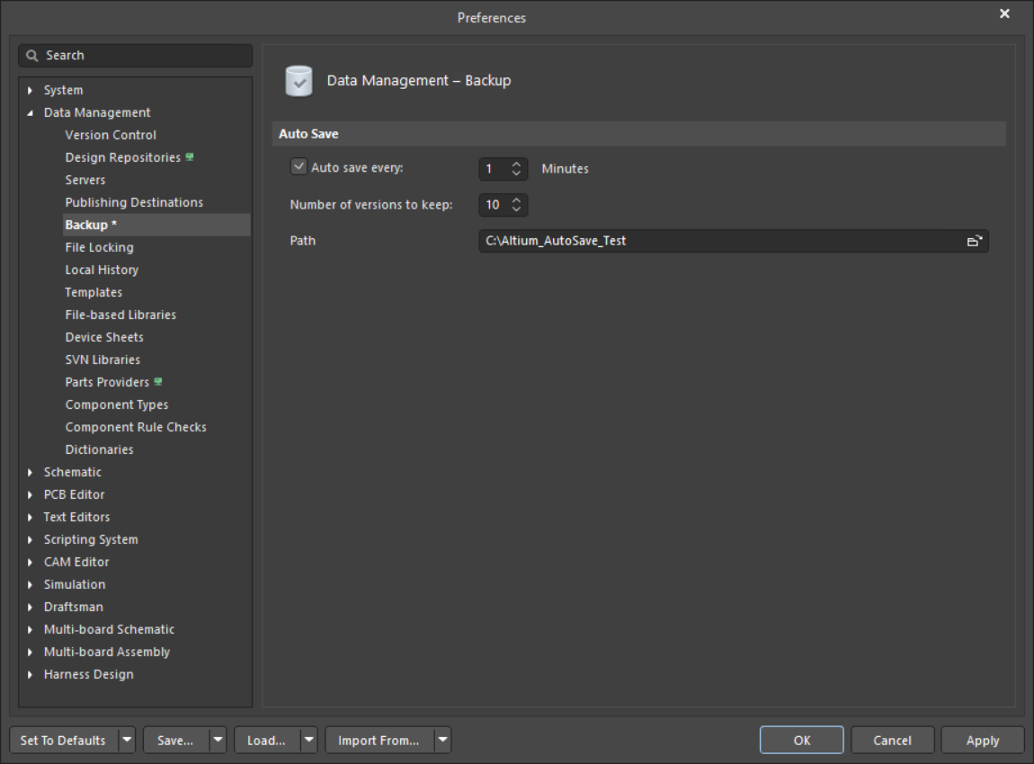Select File Locking page

100,247
